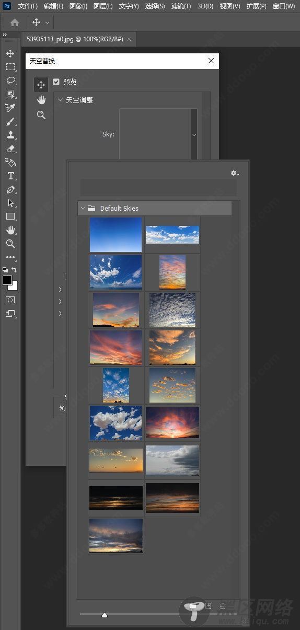Select the Pen tool

(x=10, y=189)
